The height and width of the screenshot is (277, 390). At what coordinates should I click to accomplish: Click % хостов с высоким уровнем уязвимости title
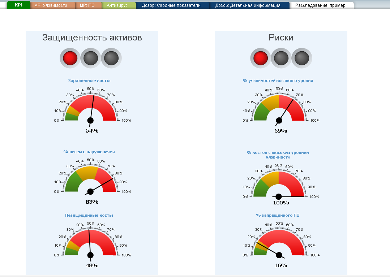coord(278,155)
